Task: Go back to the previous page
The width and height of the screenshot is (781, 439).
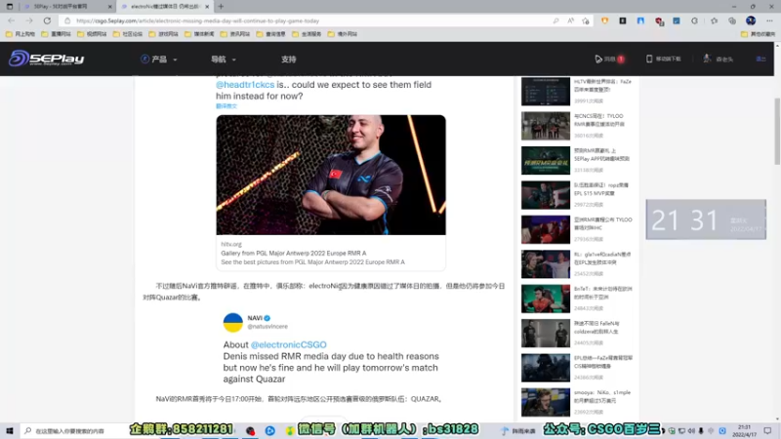Action: pyautogui.click(x=11, y=20)
